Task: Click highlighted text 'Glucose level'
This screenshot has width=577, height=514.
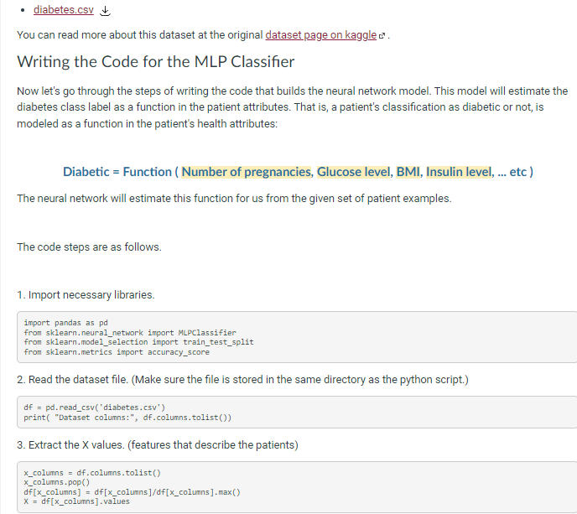Action: pyautogui.click(x=354, y=172)
